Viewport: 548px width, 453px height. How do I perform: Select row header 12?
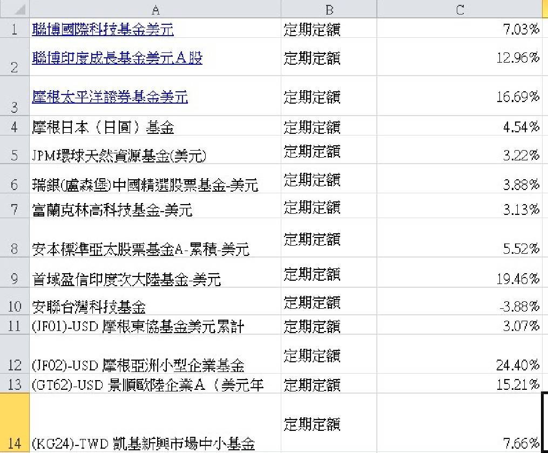coord(15,354)
